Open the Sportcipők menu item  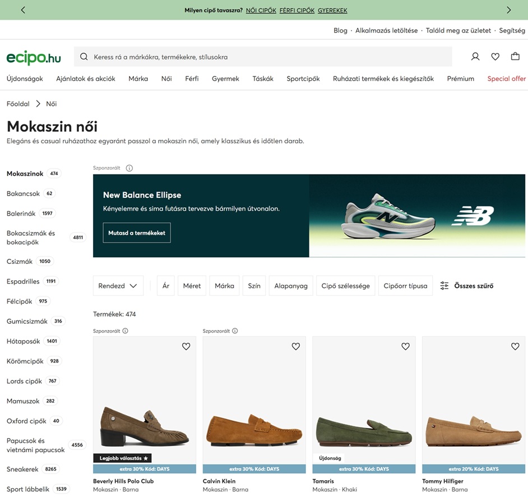tap(303, 79)
